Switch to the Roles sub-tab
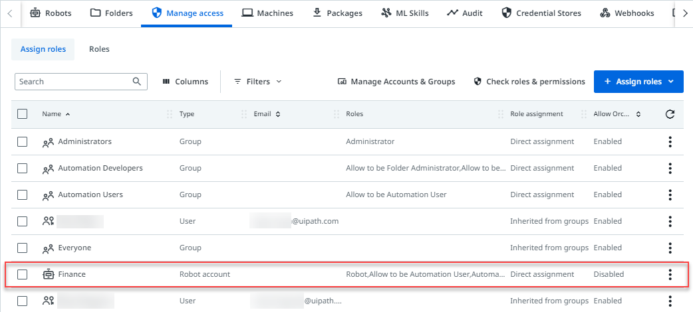 (99, 49)
